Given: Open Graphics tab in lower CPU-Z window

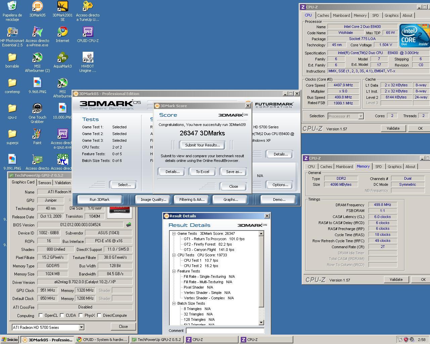Looking at the screenshot, I should pos(395,167).
